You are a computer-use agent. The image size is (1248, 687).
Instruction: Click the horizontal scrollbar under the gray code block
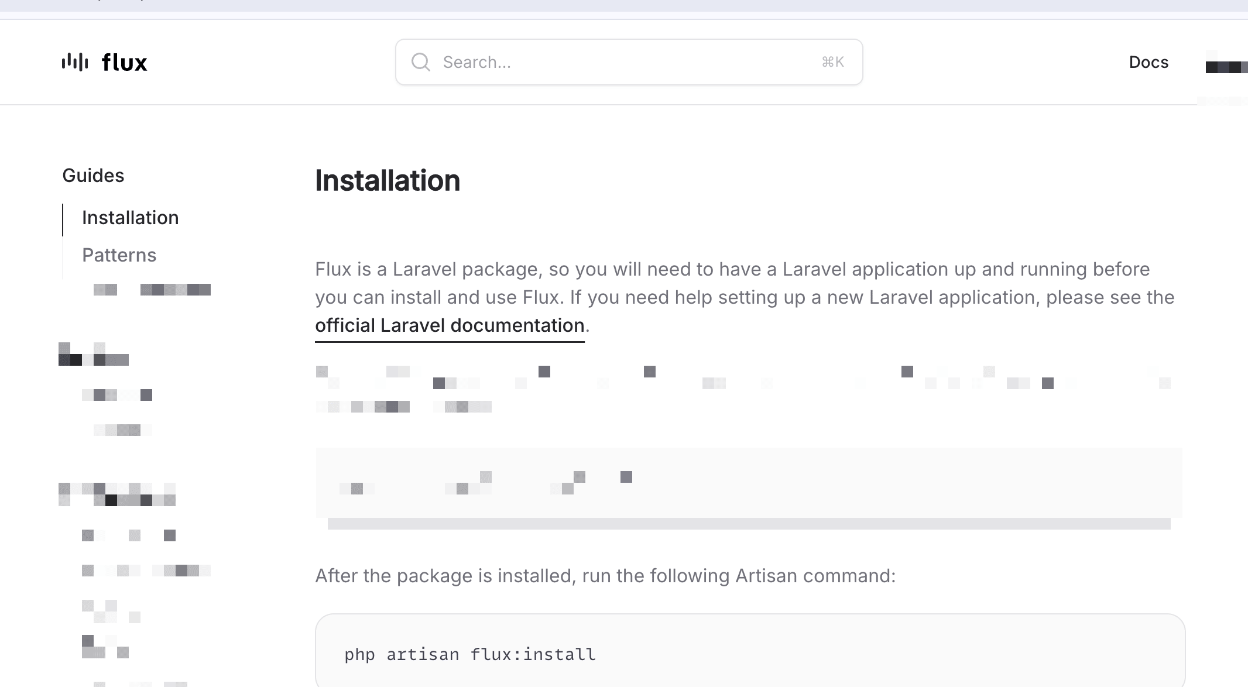(x=748, y=524)
